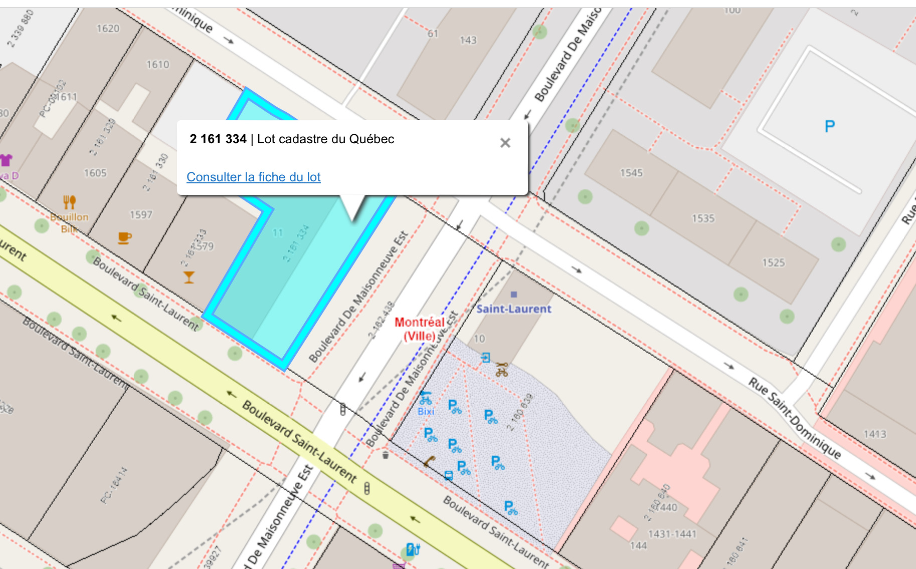916x569 pixels.
Task: Click the building labeled 1525
Action: [773, 263]
